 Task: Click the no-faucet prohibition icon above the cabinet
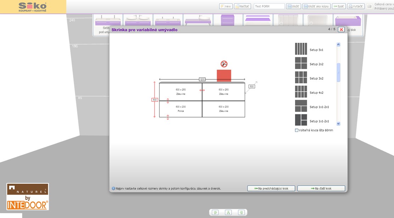[x=224, y=64]
